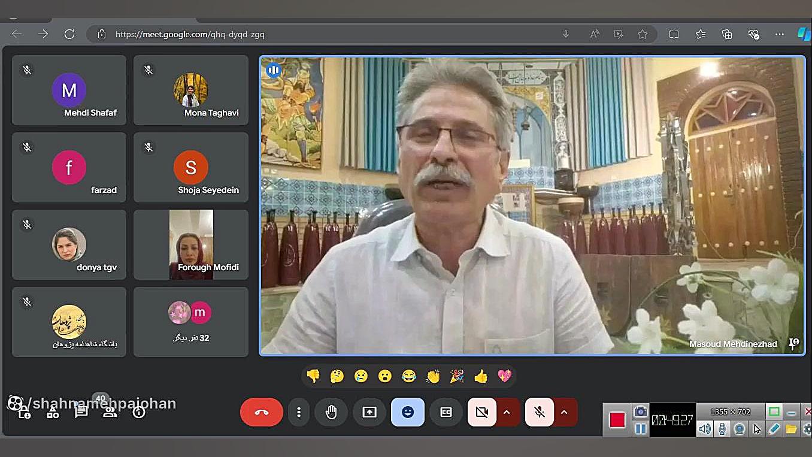The image size is (812, 457).
Task: Pause the screen recording
Action: (640, 429)
